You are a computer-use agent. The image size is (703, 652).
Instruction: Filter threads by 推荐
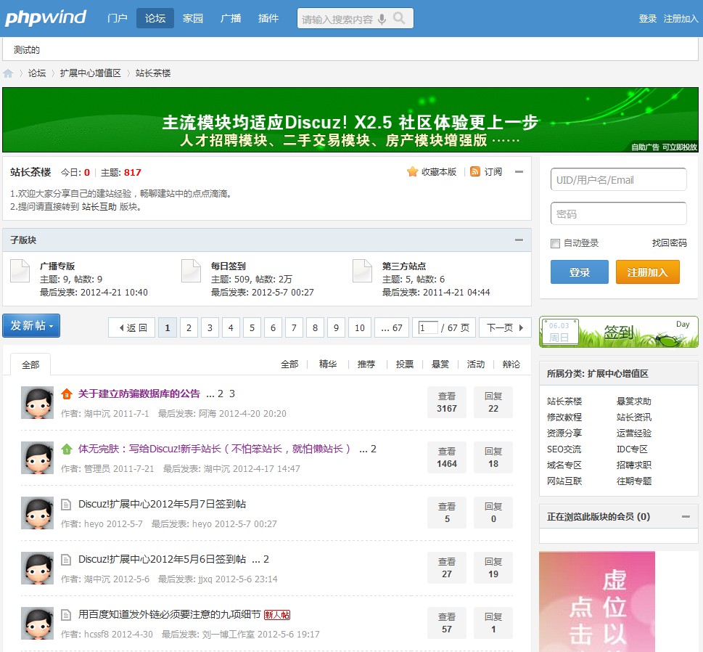366,364
